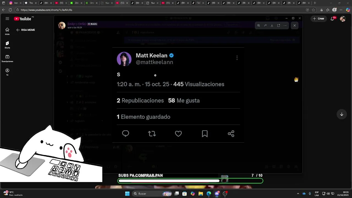View the 58 Me gusta list
This screenshot has width=352, height=198.
(184, 100)
